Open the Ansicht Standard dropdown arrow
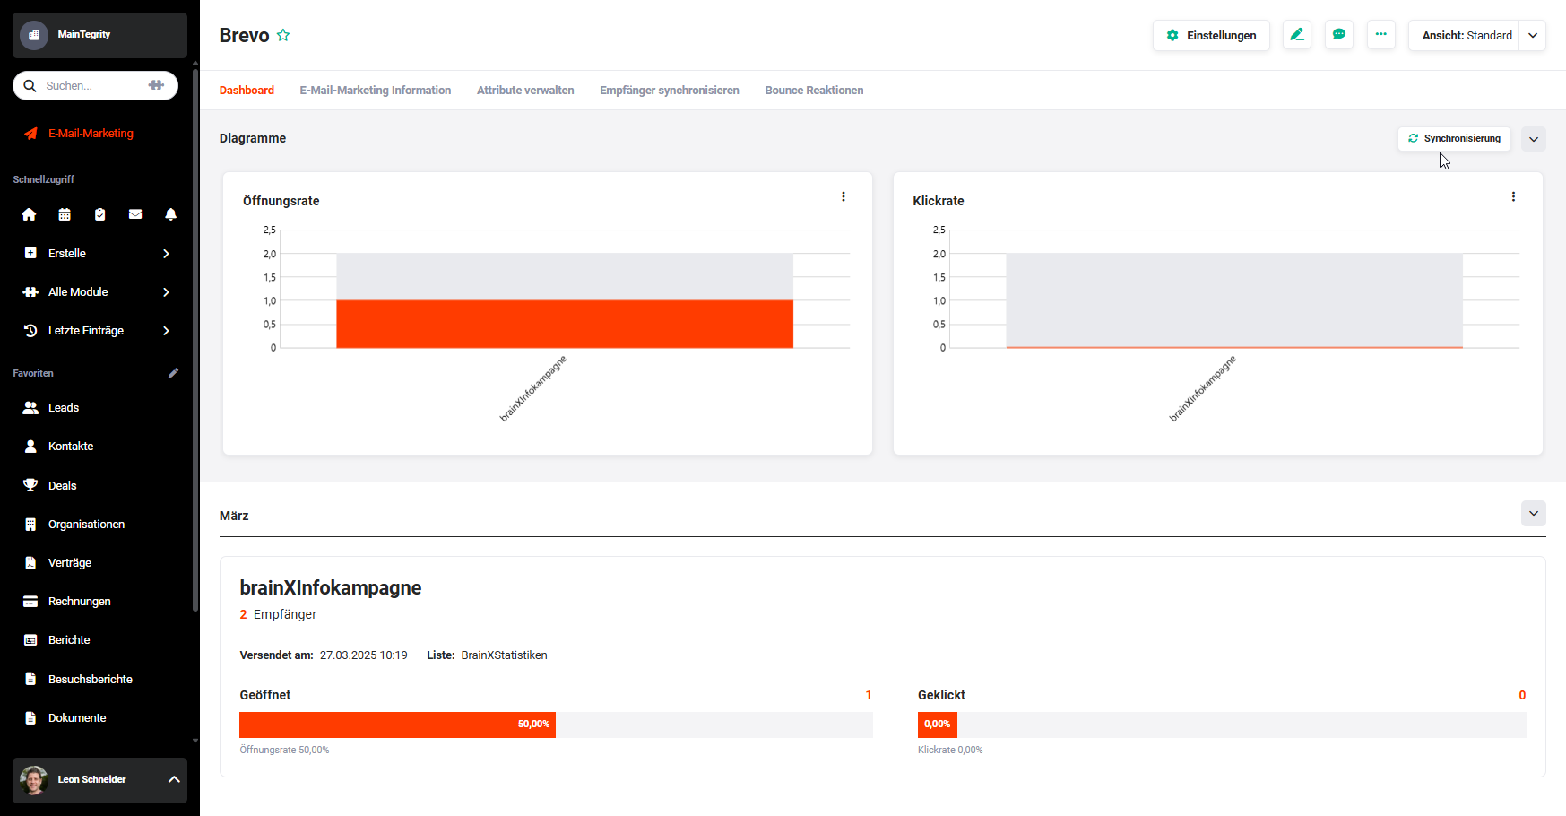Screen dimensions: 1566x816 (x=1533, y=35)
